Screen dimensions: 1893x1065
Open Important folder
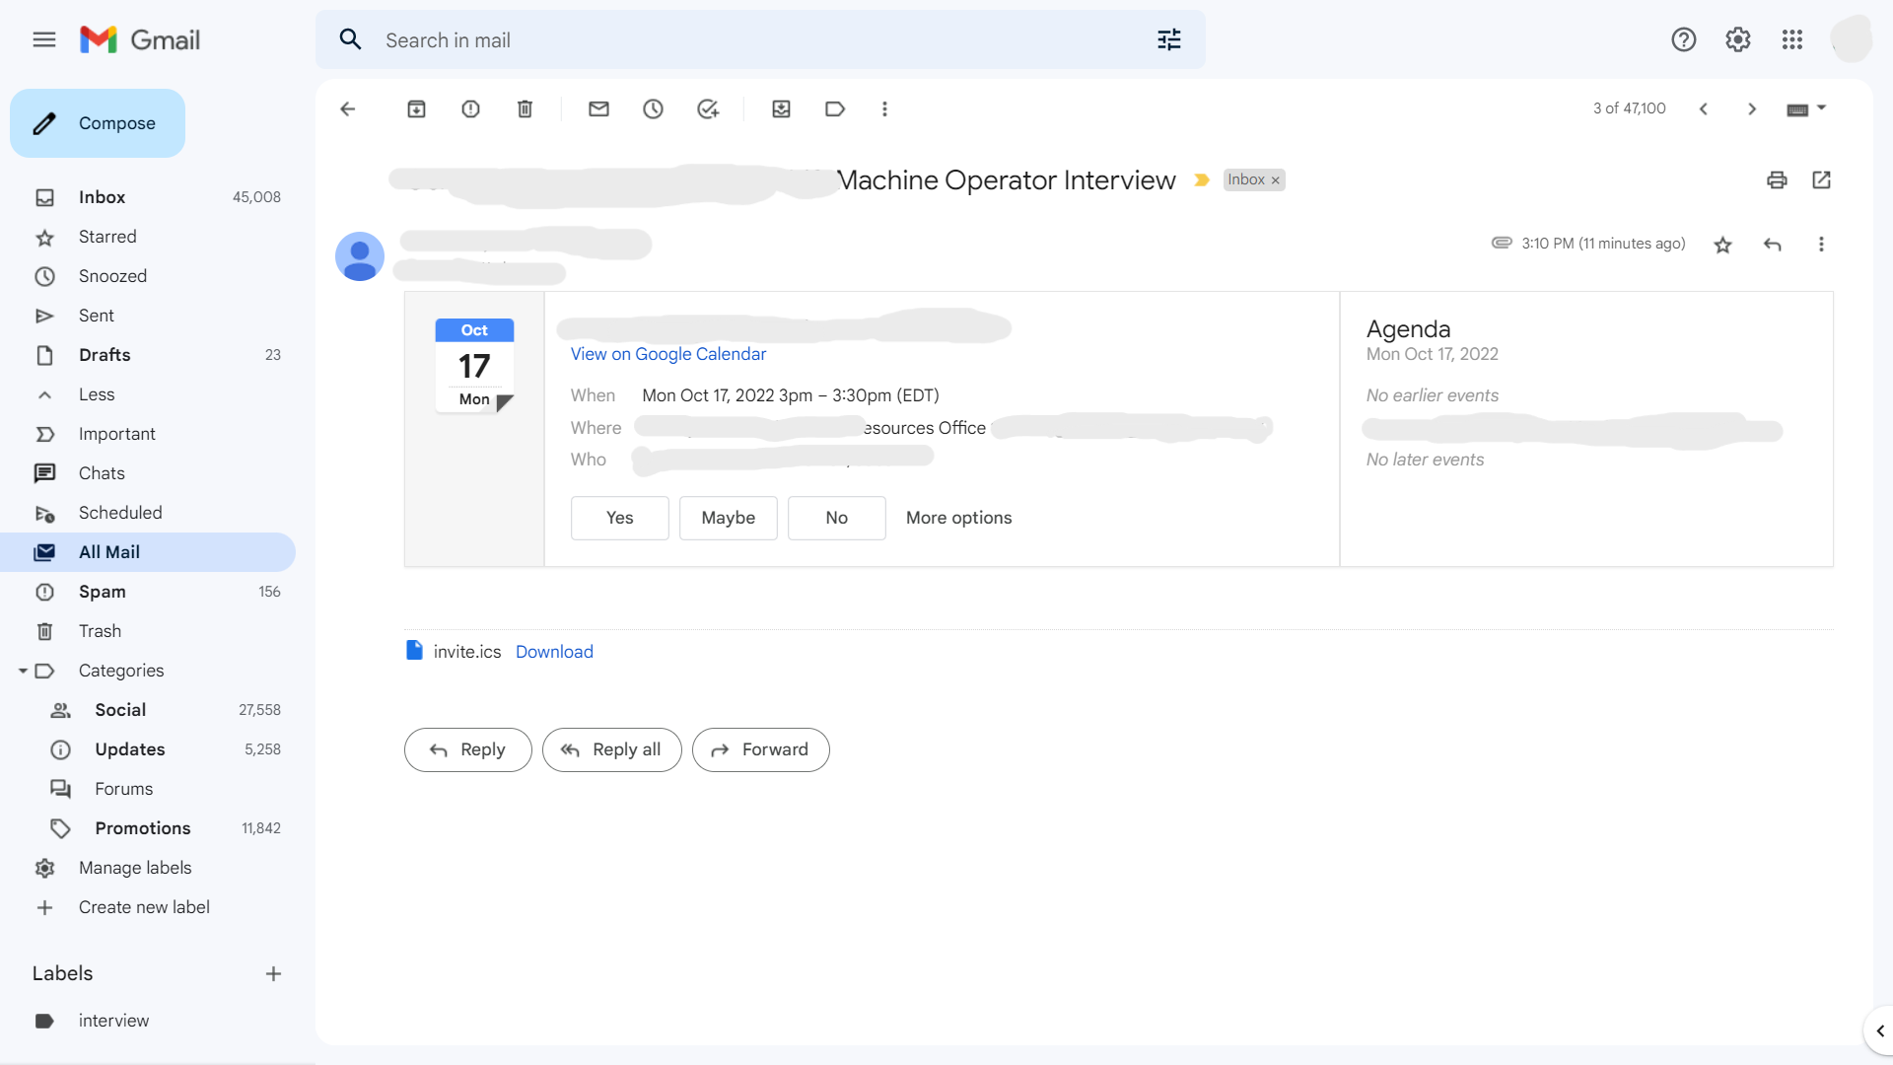pos(148,434)
